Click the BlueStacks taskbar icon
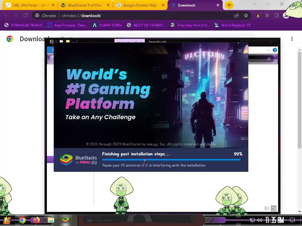 coord(65,220)
